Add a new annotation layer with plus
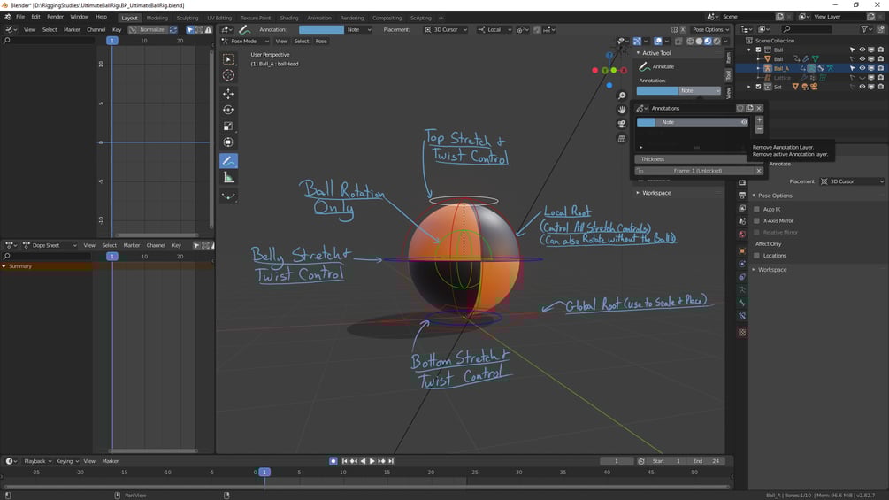Screen dimensions: 889x500 coord(759,120)
